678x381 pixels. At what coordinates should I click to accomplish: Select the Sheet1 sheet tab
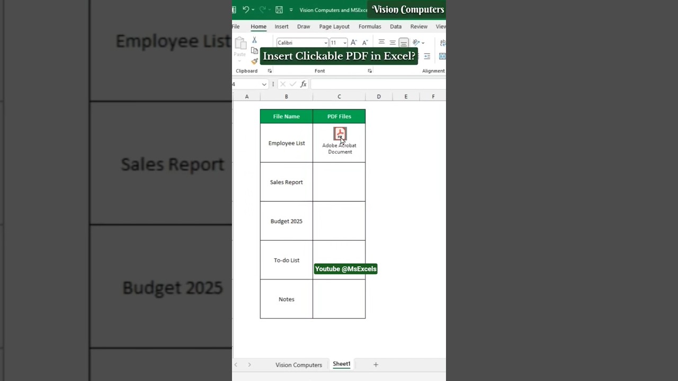(x=342, y=364)
